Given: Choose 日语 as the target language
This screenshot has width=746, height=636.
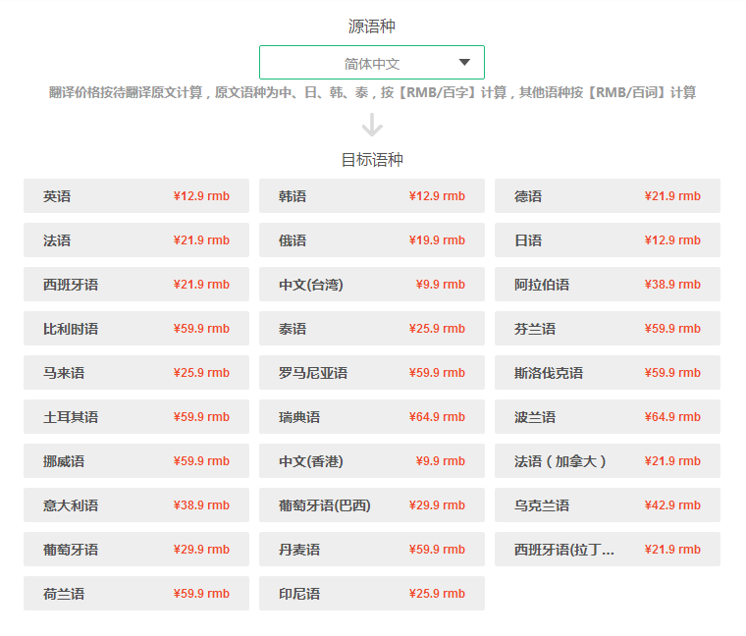Looking at the screenshot, I should pos(607,240).
